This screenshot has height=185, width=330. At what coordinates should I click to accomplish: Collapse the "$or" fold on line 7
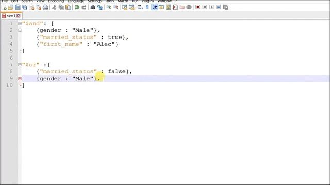(x=20, y=65)
